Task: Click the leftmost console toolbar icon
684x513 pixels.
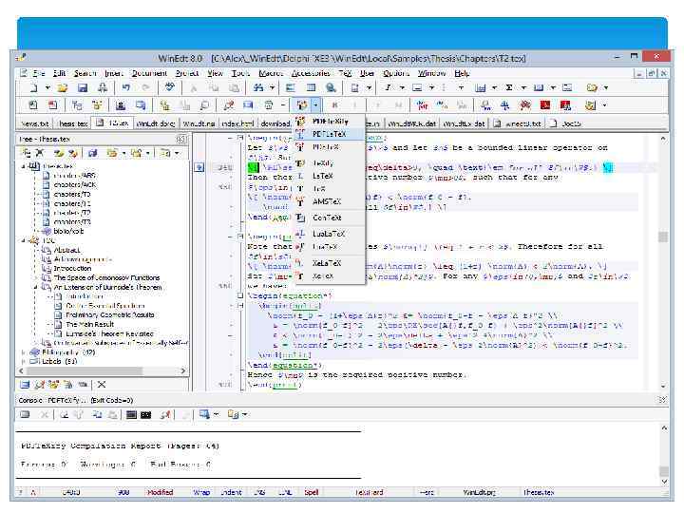Action: [25, 414]
